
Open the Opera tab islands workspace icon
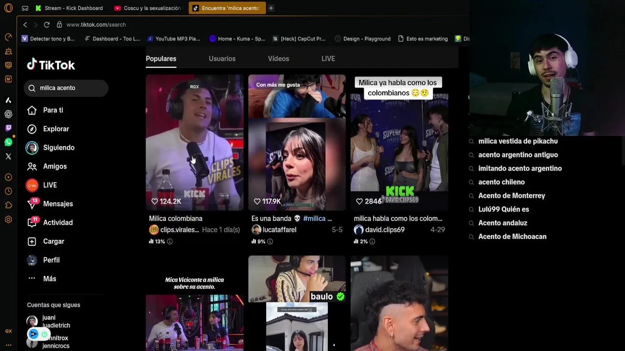(25, 8)
